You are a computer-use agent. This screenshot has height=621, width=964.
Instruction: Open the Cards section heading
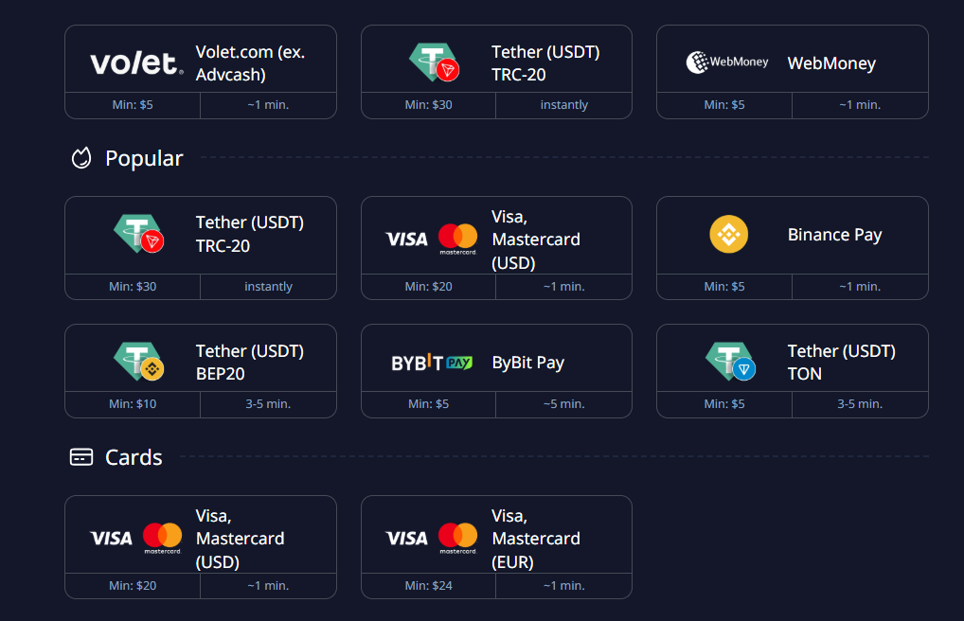(134, 457)
